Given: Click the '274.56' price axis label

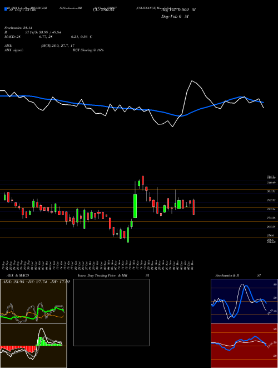Looking at the screenshot, I should (x=271, y=218).
